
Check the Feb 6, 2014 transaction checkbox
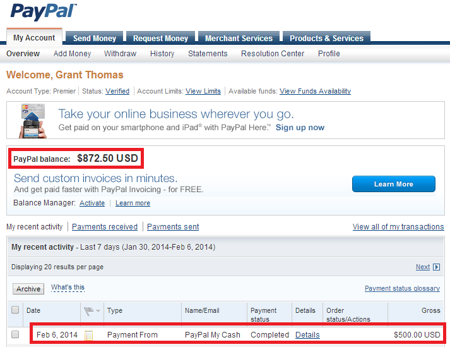click(x=15, y=334)
